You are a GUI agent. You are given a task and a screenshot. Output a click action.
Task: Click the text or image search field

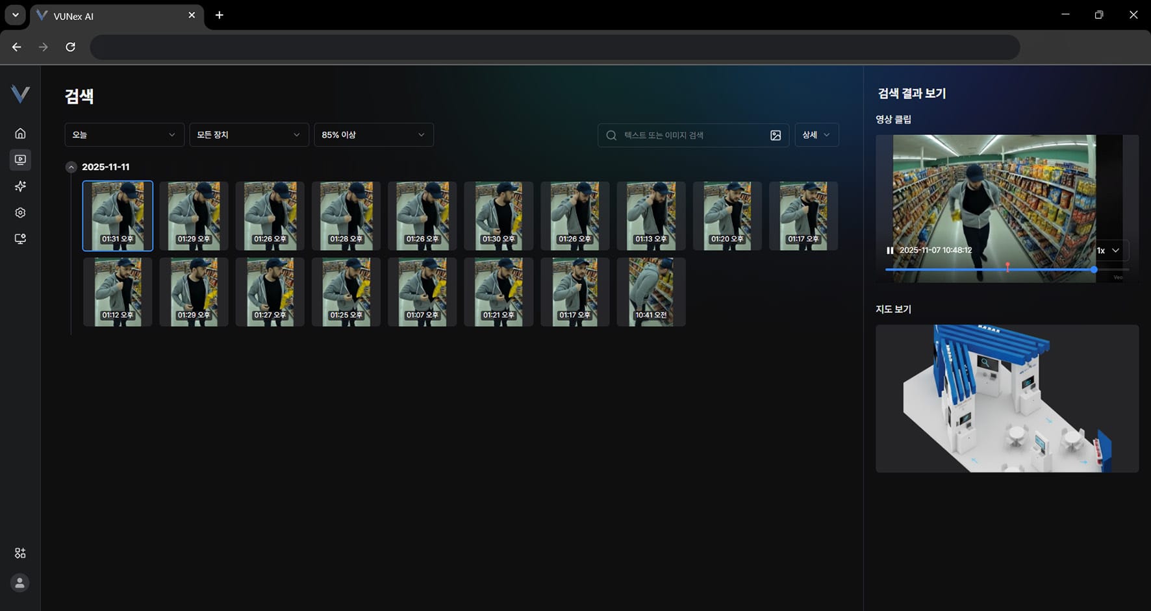[x=693, y=135]
